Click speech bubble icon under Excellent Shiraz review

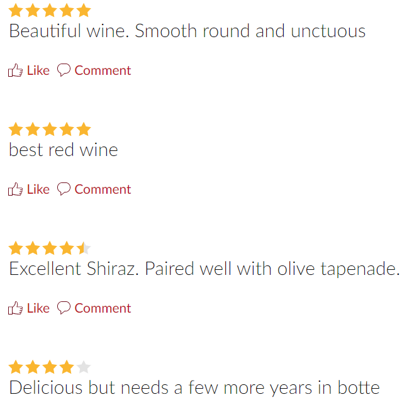click(64, 308)
